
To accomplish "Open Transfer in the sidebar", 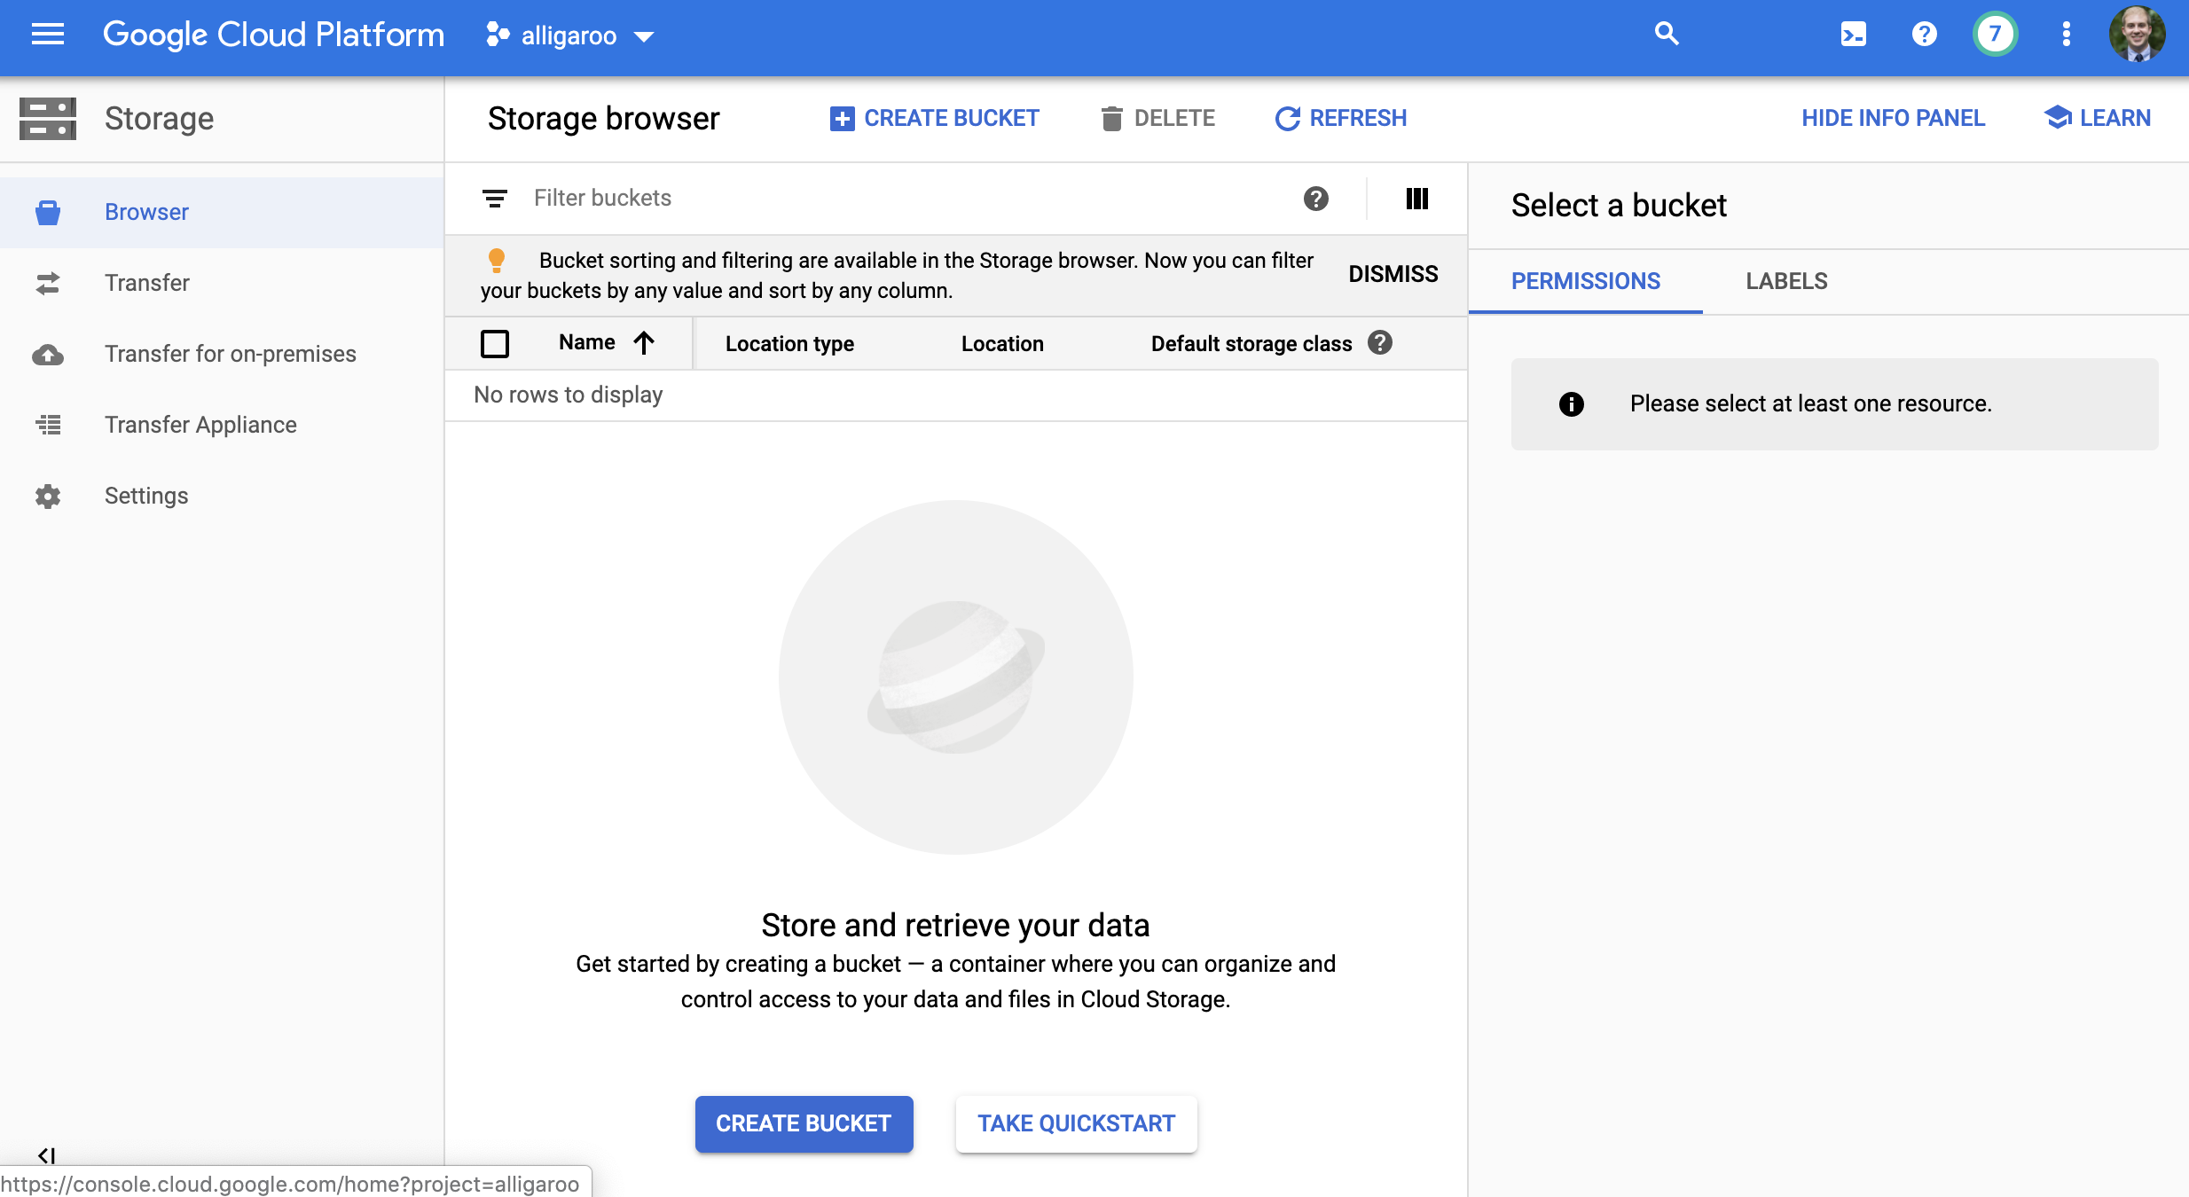I will coord(222,283).
